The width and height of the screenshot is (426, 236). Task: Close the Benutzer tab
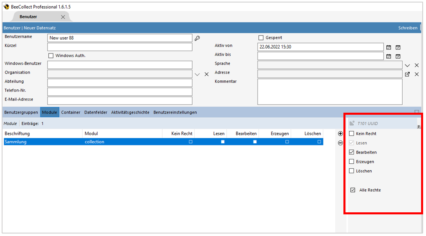point(63,17)
